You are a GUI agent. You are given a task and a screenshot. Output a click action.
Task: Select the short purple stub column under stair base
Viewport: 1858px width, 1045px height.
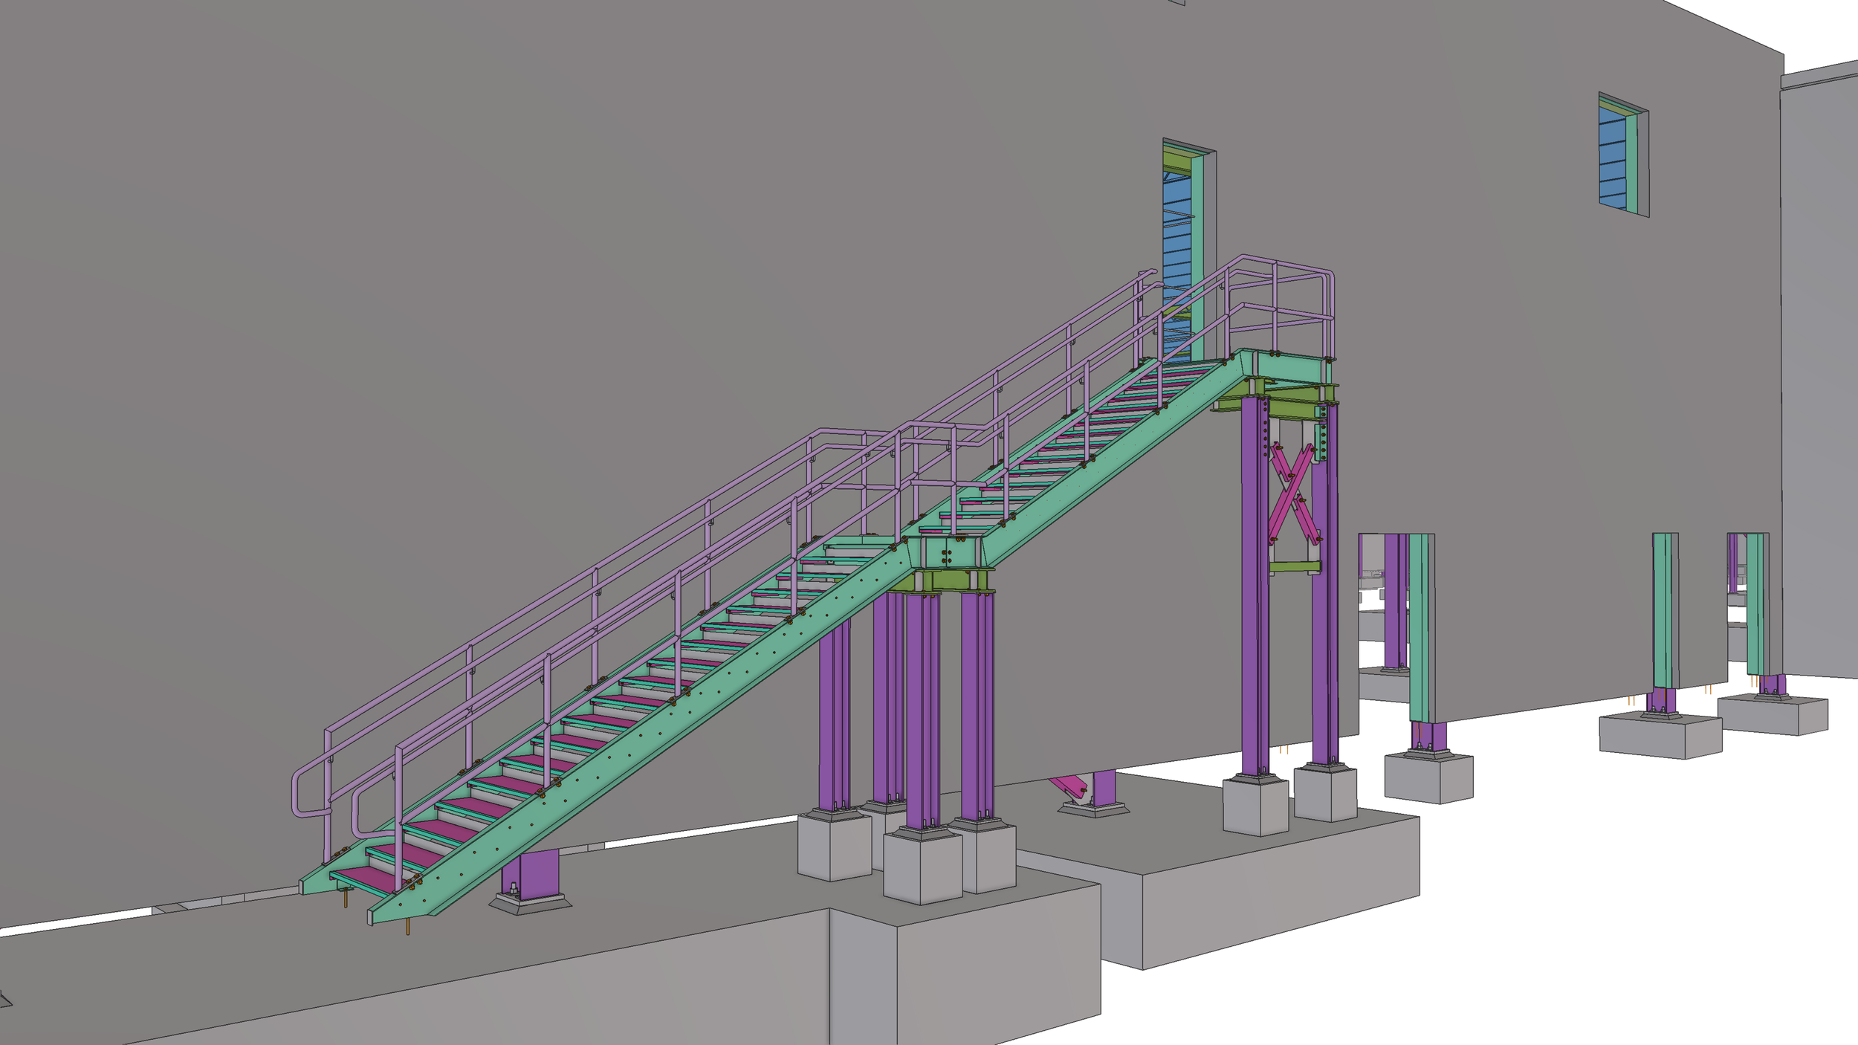534,873
